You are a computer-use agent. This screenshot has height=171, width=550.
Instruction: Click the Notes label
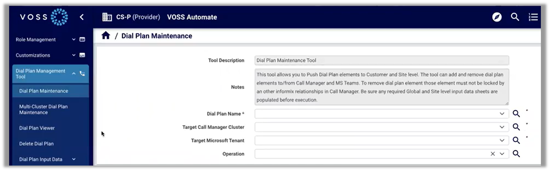pos(238,87)
